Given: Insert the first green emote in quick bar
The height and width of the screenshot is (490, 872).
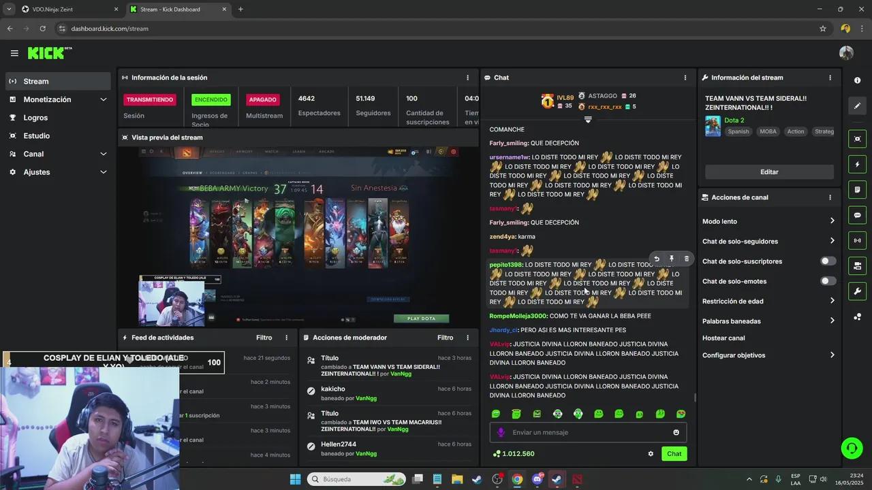Looking at the screenshot, I should point(496,414).
